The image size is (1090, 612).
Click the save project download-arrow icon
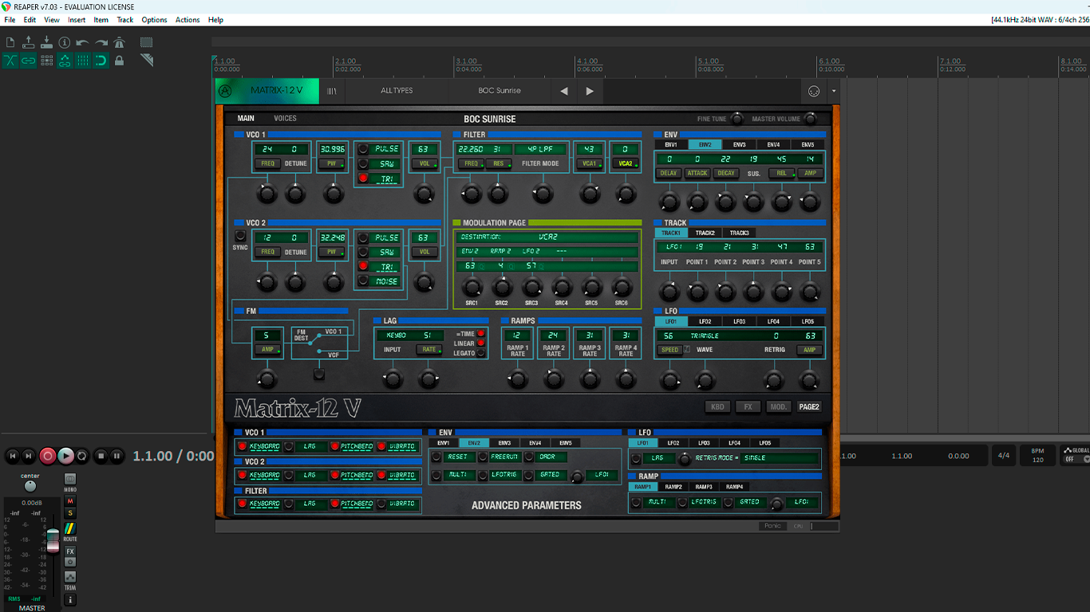46,42
